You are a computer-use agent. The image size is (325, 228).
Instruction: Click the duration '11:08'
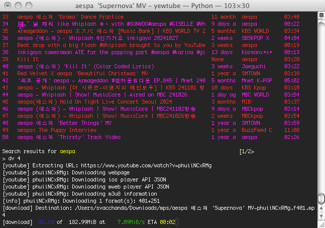click(292, 130)
